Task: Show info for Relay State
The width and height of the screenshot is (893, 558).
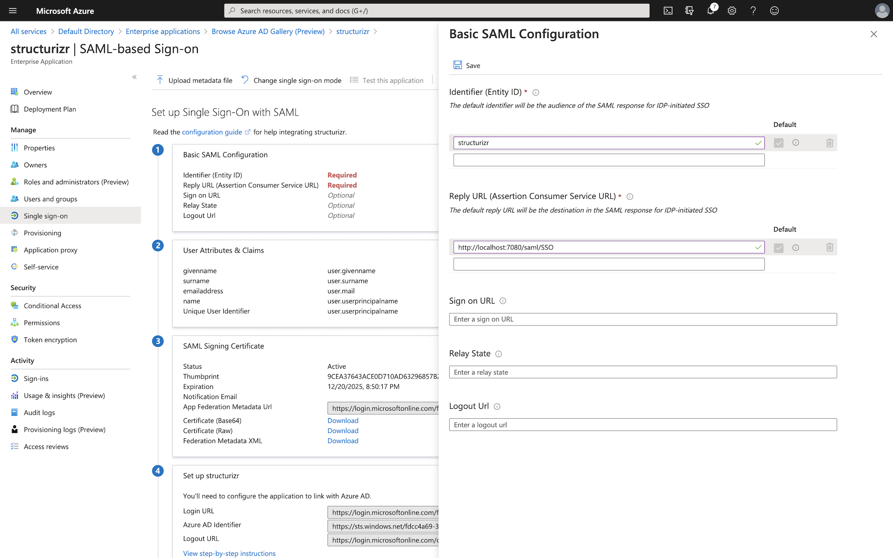Action: 499,354
